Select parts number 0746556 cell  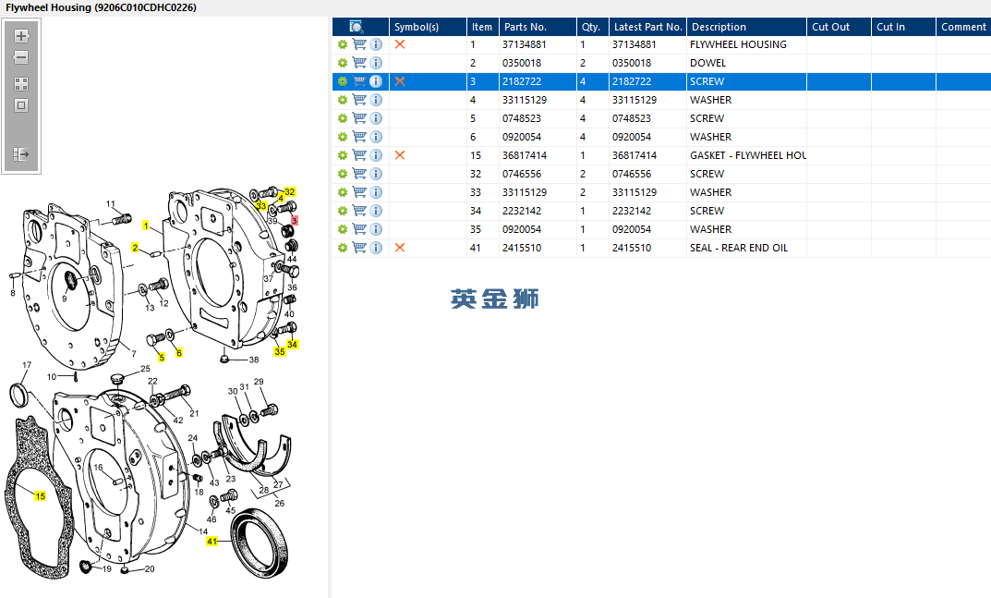pos(538,174)
